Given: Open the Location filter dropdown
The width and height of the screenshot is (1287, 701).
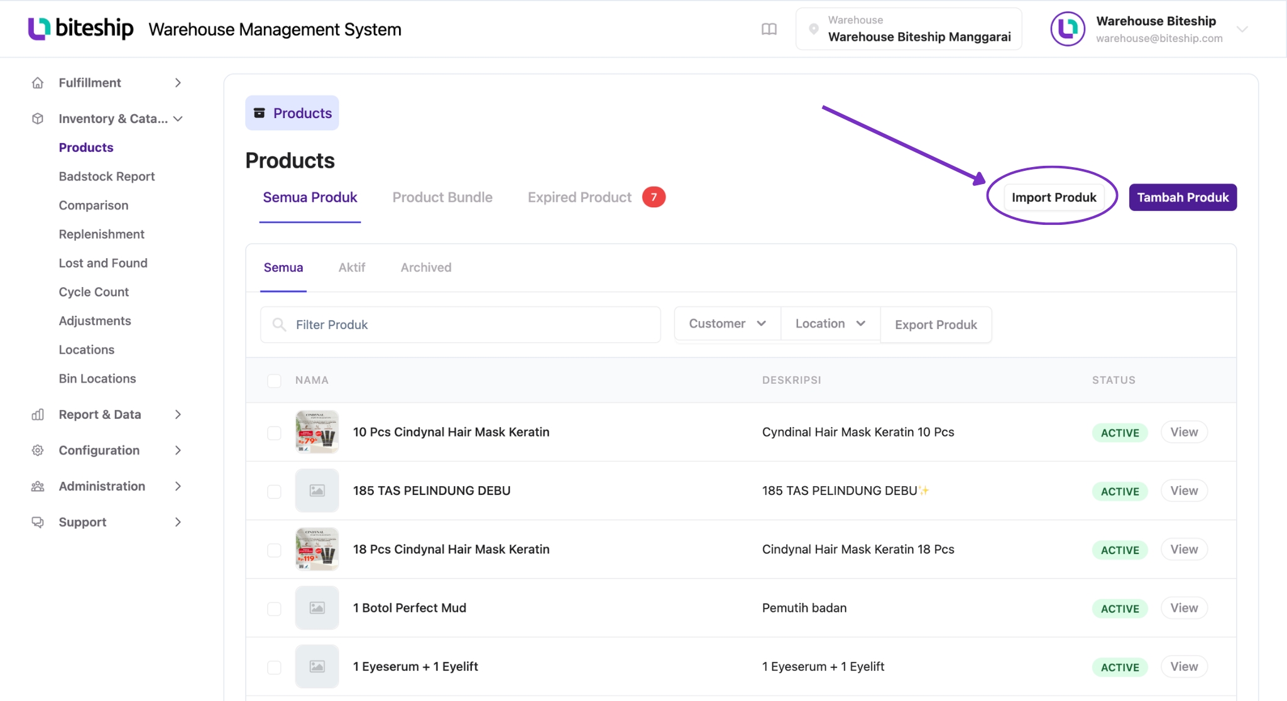Looking at the screenshot, I should [830, 324].
